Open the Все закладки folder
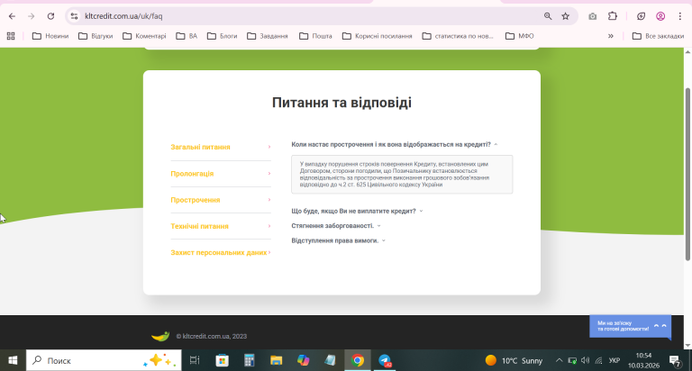692x371 pixels. click(658, 36)
